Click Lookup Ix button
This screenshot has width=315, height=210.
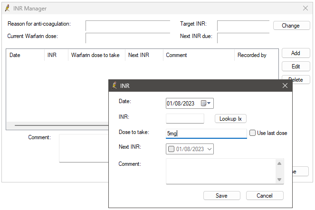(230, 119)
